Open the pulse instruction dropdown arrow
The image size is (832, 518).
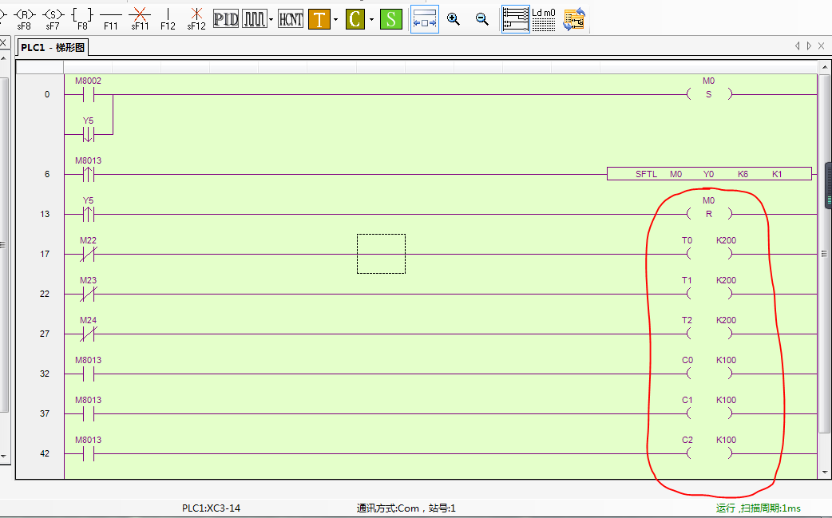tap(271, 19)
